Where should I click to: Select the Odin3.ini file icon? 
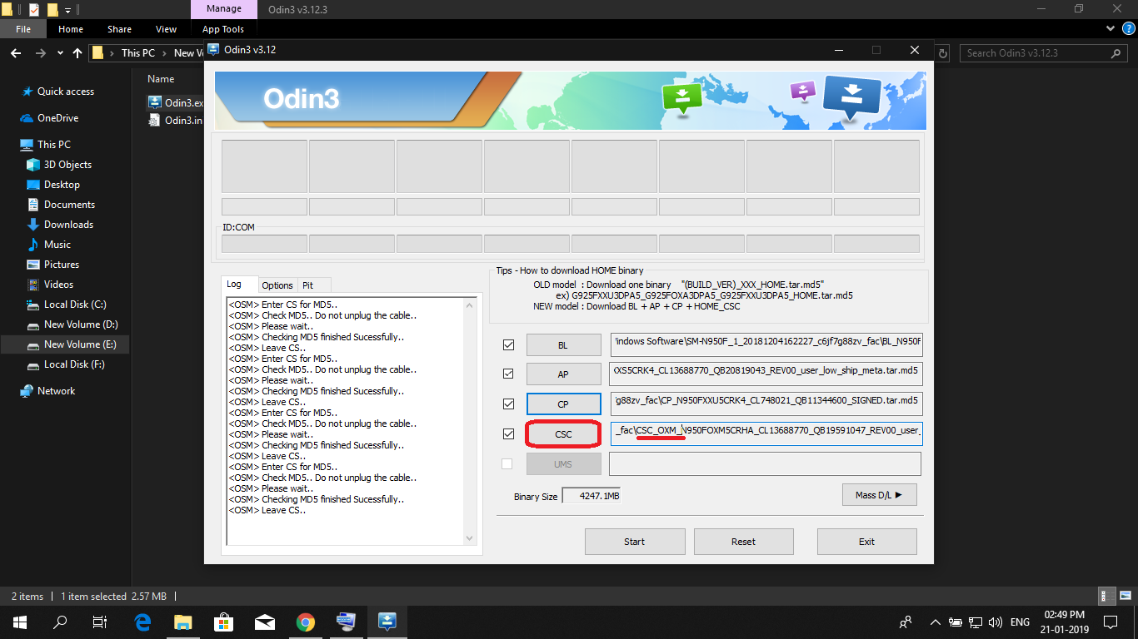(x=154, y=120)
